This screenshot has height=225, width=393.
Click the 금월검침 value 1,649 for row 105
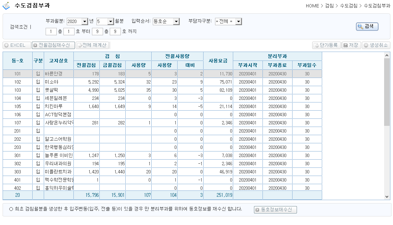point(113,107)
